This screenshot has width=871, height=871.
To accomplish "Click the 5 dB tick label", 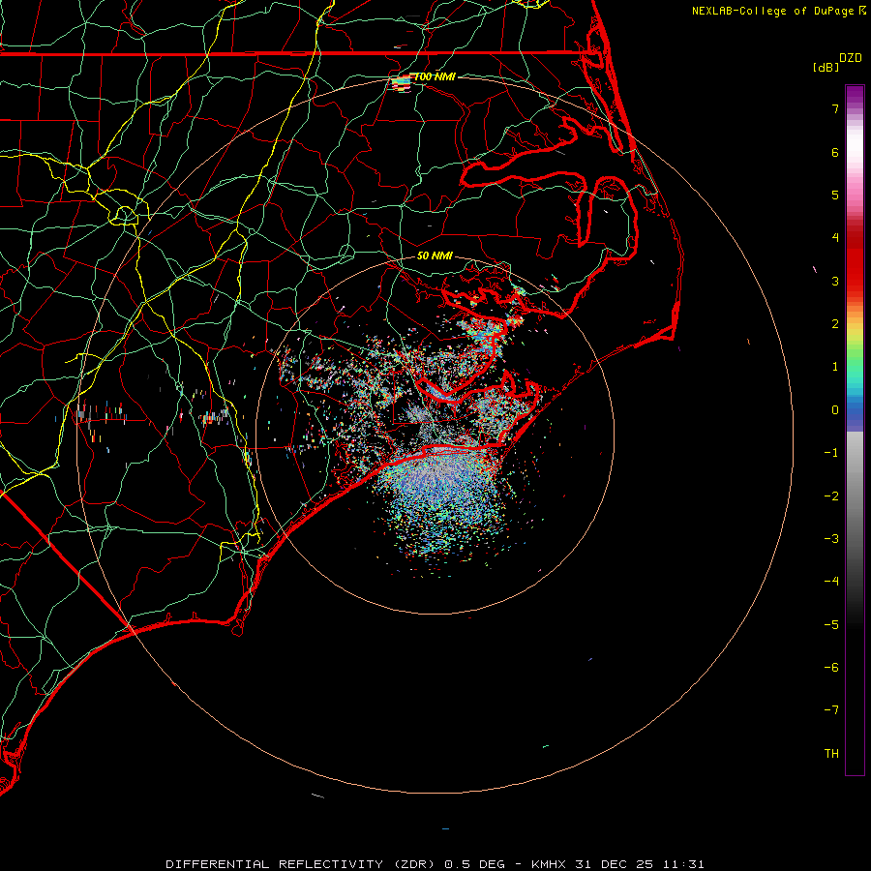I will click(x=835, y=195).
